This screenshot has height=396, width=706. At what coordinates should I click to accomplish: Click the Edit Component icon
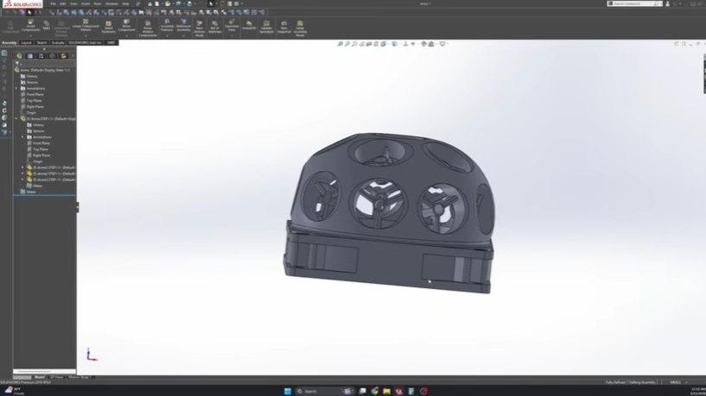click(10, 26)
